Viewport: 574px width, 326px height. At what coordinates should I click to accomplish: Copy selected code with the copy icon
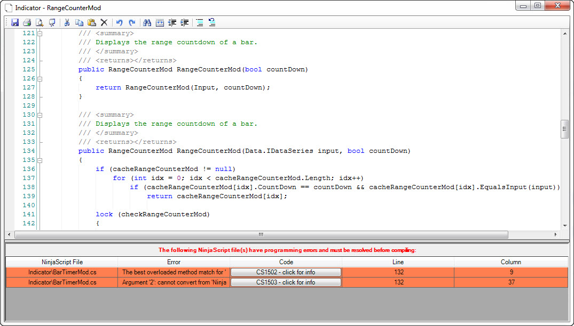(x=79, y=22)
